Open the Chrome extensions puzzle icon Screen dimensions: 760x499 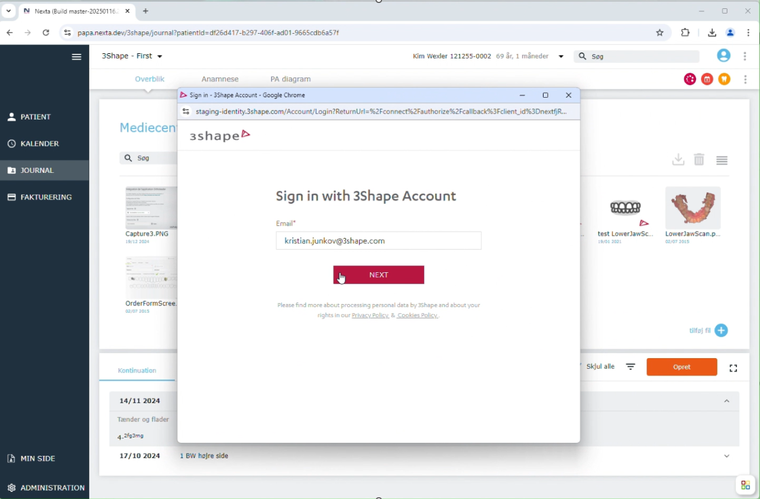coord(685,33)
